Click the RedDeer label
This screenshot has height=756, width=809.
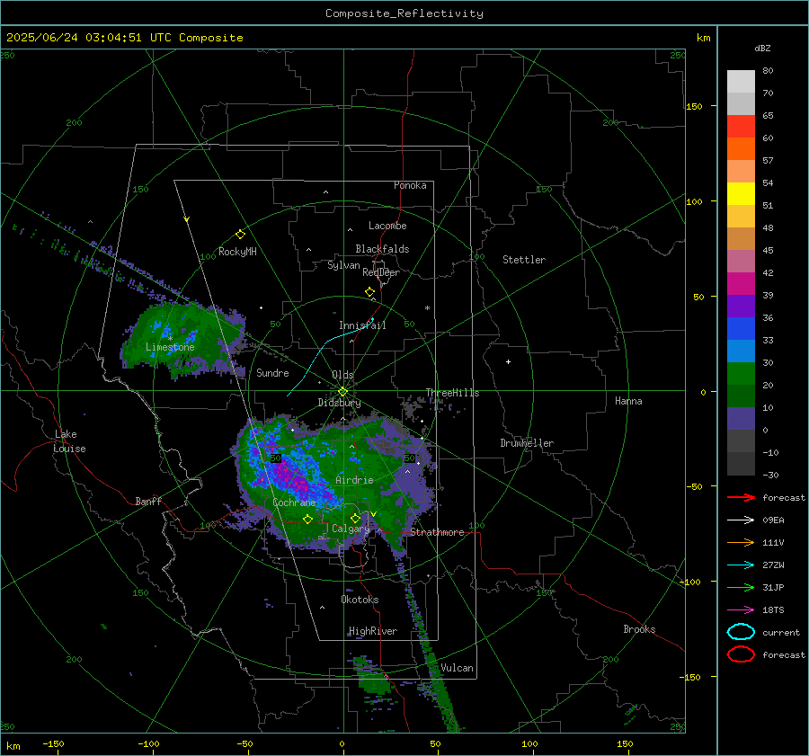[x=381, y=272]
